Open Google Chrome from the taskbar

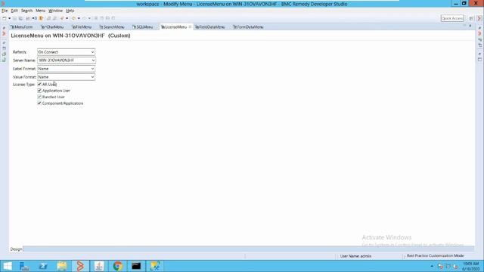[x=118, y=266]
